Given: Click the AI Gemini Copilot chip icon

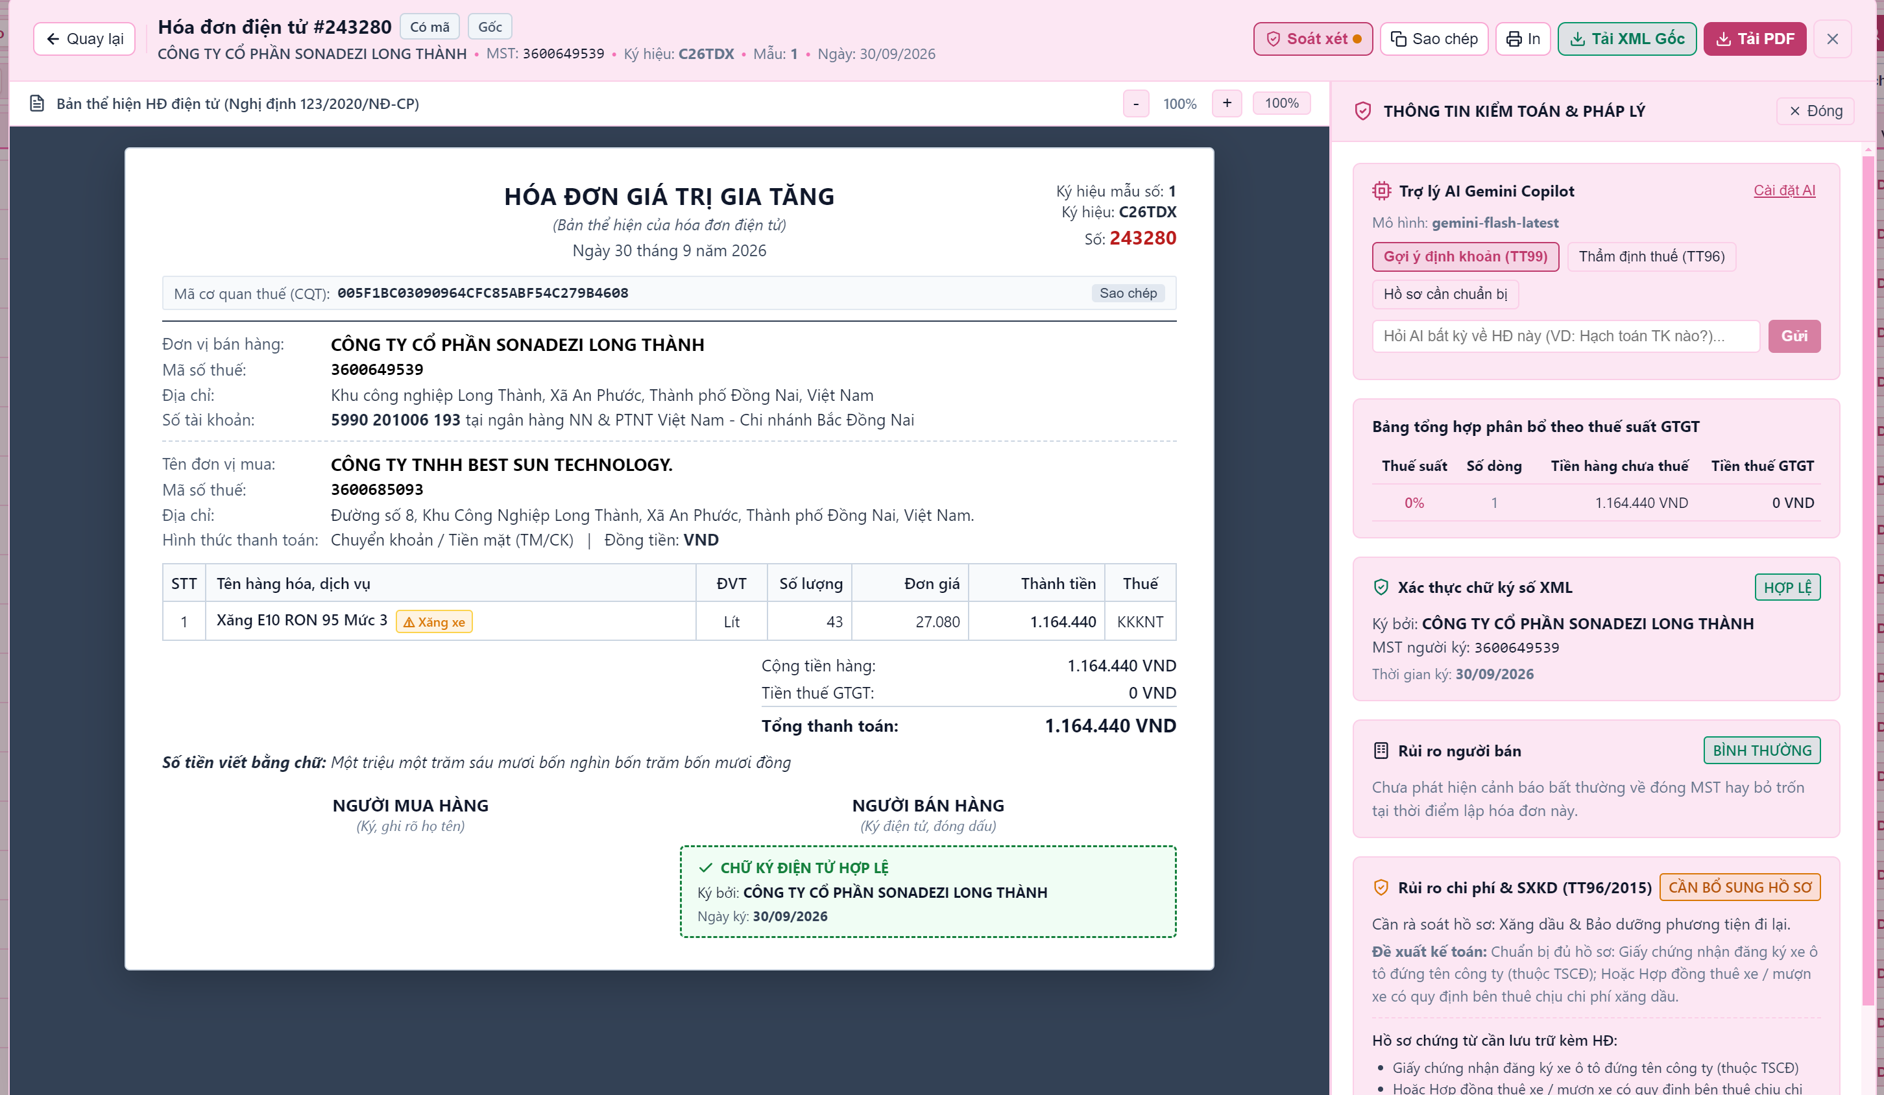Looking at the screenshot, I should [x=1382, y=191].
